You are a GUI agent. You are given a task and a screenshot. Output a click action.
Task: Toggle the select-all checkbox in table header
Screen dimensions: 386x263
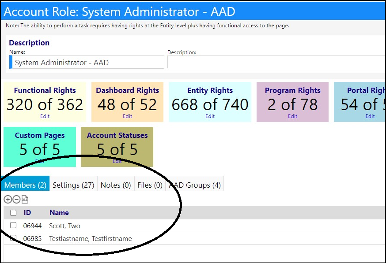[x=13, y=213]
